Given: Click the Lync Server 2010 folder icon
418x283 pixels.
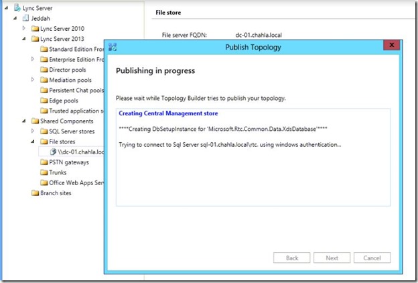Looking at the screenshot, I should (x=35, y=28).
